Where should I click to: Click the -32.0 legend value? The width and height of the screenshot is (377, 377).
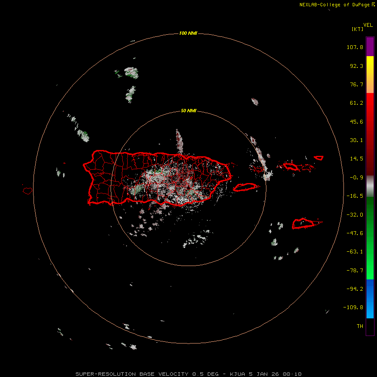point(355,215)
